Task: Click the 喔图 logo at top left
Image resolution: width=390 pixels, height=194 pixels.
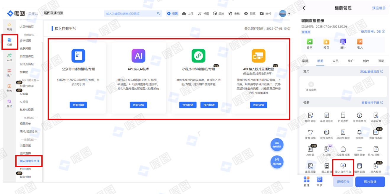Action: [16, 13]
